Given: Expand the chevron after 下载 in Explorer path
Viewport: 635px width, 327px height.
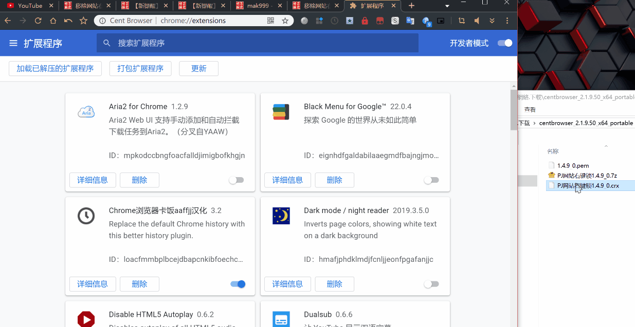Looking at the screenshot, I should pos(534,123).
